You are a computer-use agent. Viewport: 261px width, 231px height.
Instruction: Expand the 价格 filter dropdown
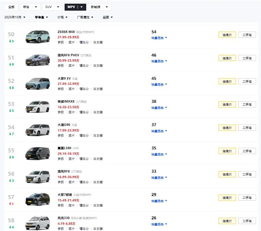(62, 17)
